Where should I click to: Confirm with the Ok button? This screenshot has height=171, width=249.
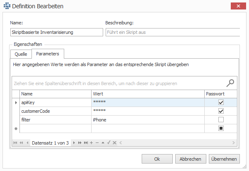tap(157, 159)
